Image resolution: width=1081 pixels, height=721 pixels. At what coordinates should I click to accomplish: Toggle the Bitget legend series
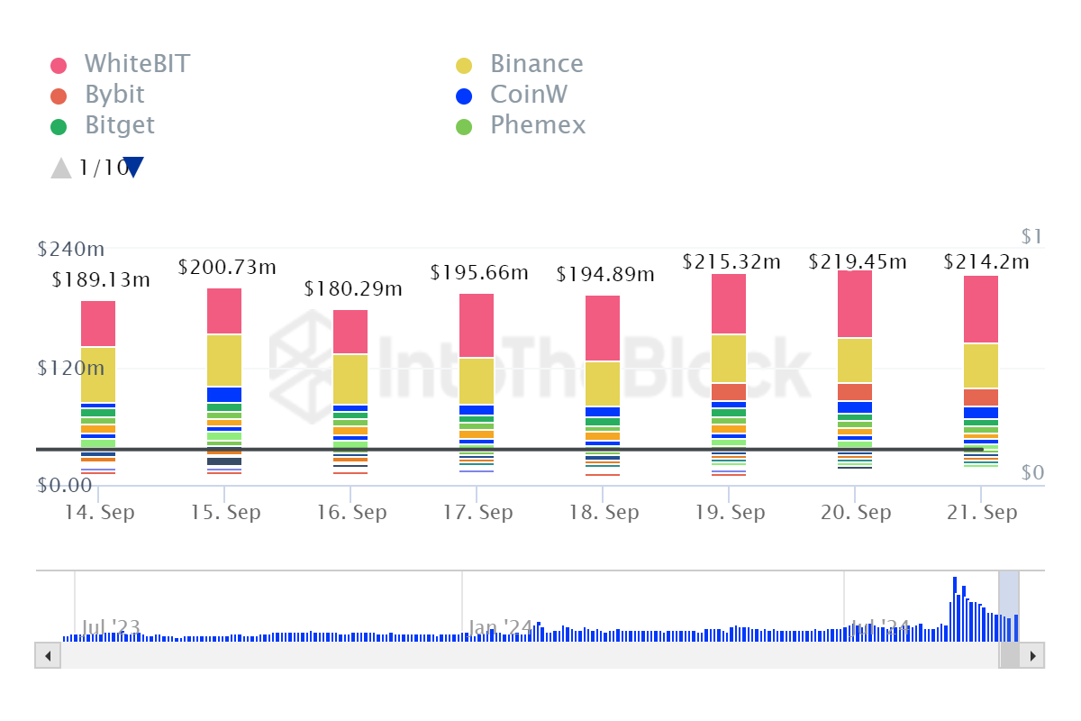103,125
